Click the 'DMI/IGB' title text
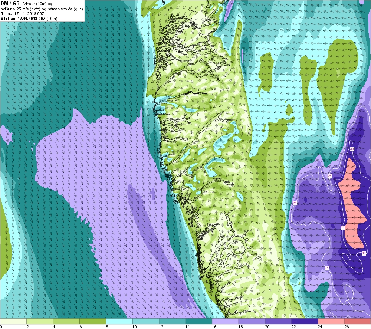The width and height of the screenshot is (371, 329). pos(10,3)
